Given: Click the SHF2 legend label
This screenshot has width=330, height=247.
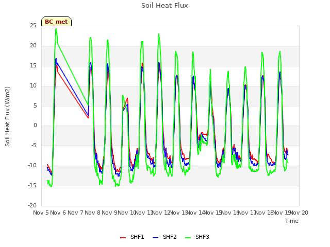Looking at the screenshot, I should [x=170, y=237].
